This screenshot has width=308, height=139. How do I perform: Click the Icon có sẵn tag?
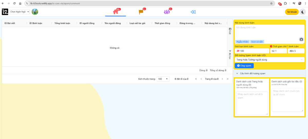[257, 42]
